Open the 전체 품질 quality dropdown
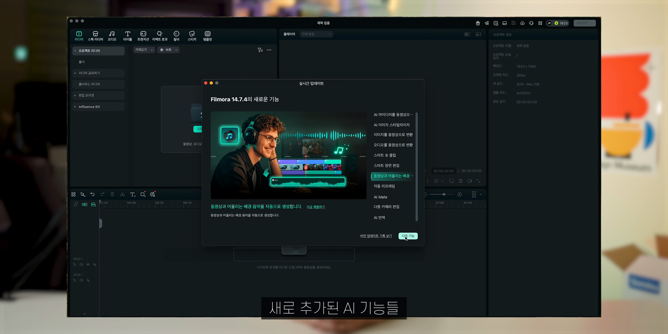 point(316,34)
